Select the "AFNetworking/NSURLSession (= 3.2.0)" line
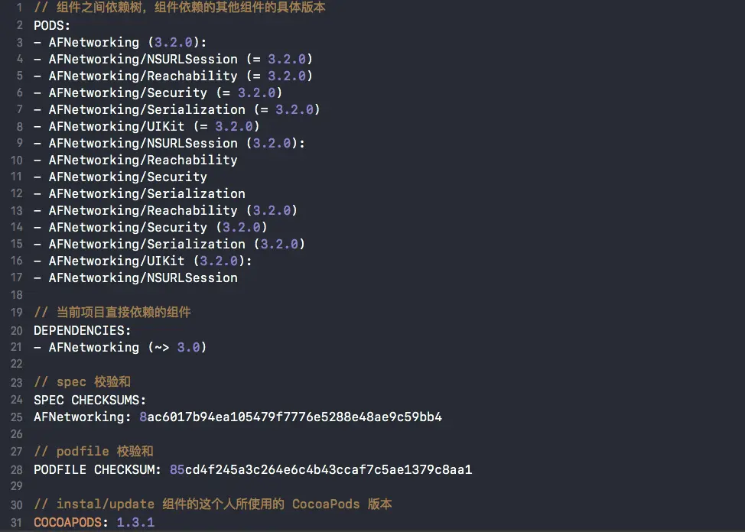745x532 pixels. pos(173,60)
